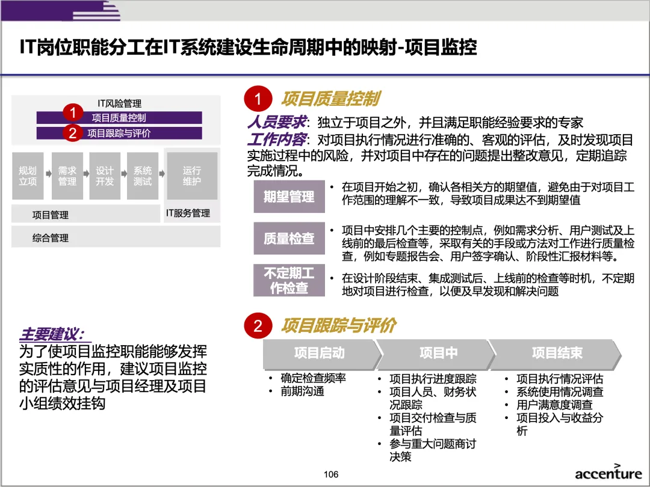Click the bullet 项目投入与收益分析
The height and width of the screenshot is (487, 650).
pos(560,424)
